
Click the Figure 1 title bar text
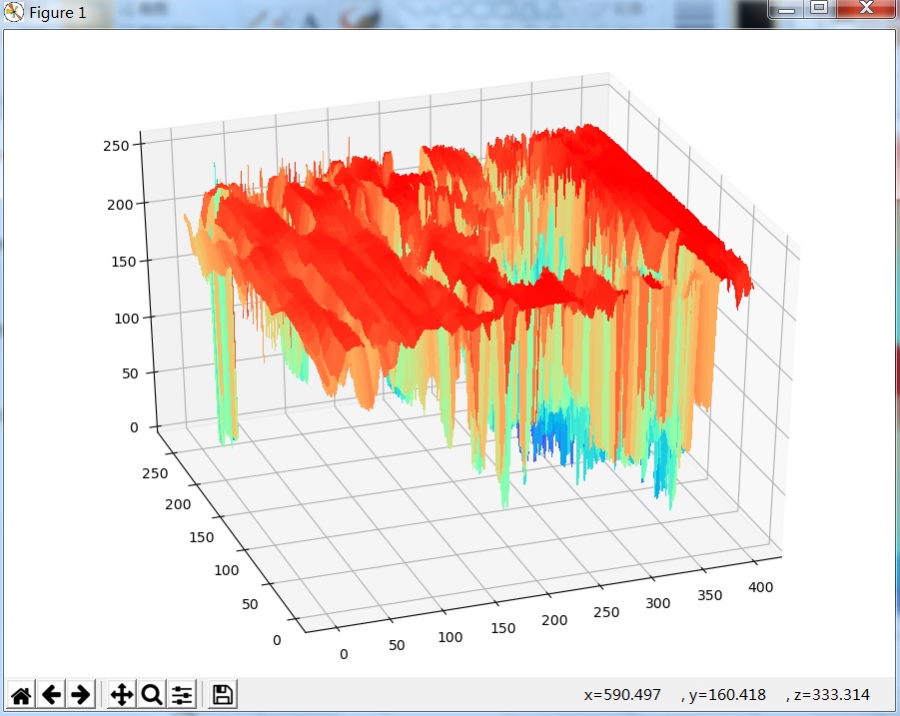tap(58, 12)
